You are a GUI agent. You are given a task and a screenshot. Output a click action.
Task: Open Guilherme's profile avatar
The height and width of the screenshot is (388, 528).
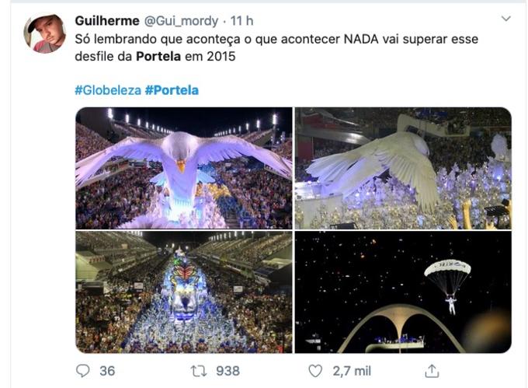45,33
